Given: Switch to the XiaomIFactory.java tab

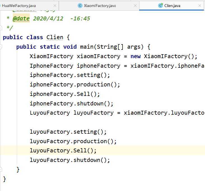Looking at the screenshot, I should point(100,6).
